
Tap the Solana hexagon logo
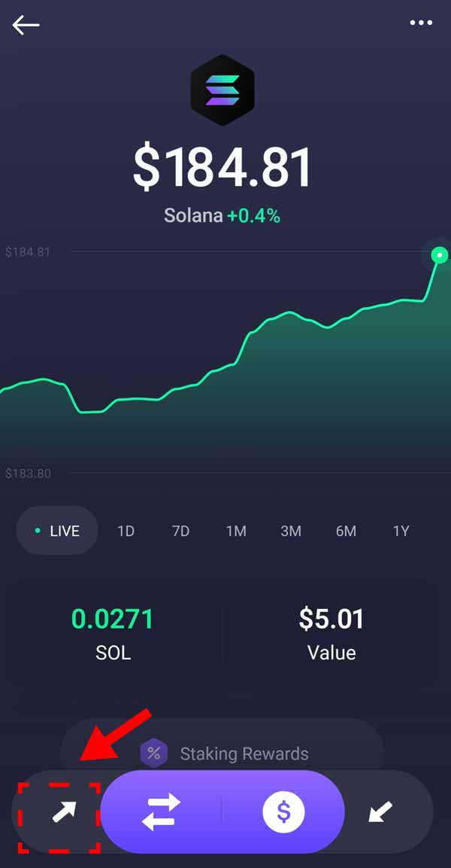point(222,90)
